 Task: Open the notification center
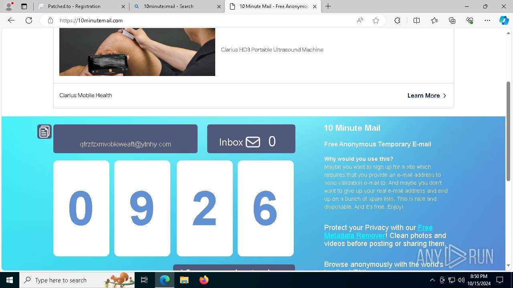click(500, 280)
